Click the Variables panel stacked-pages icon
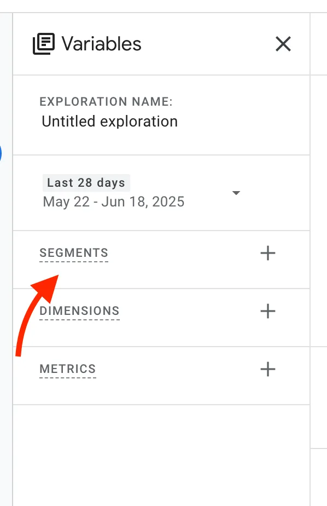Image resolution: width=327 pixels, height=506 pixels. pos(44,44)
